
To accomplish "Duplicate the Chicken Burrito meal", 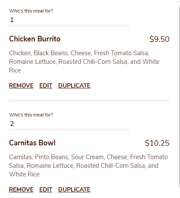I will [74, 85].
